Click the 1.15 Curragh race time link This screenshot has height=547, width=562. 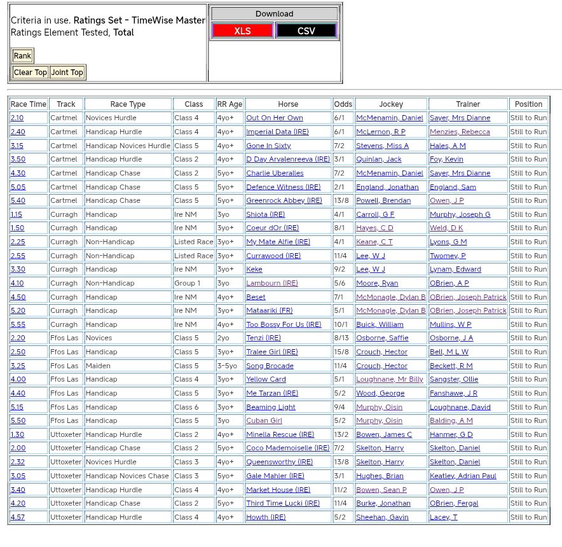click(16, 215)
